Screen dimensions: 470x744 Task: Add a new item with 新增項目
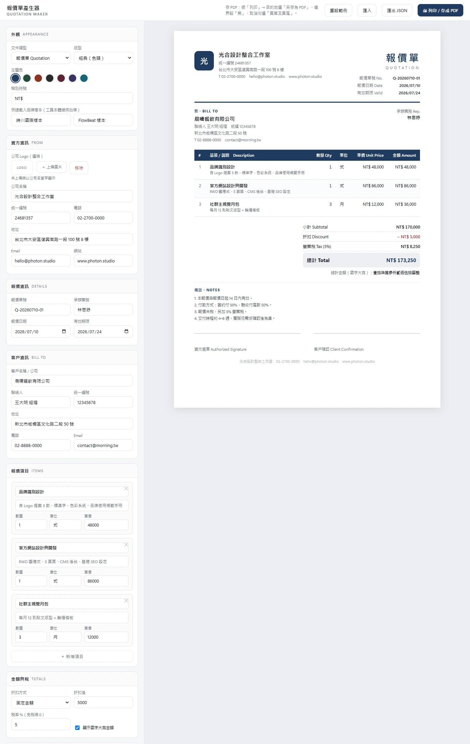[x=72, y=656]
